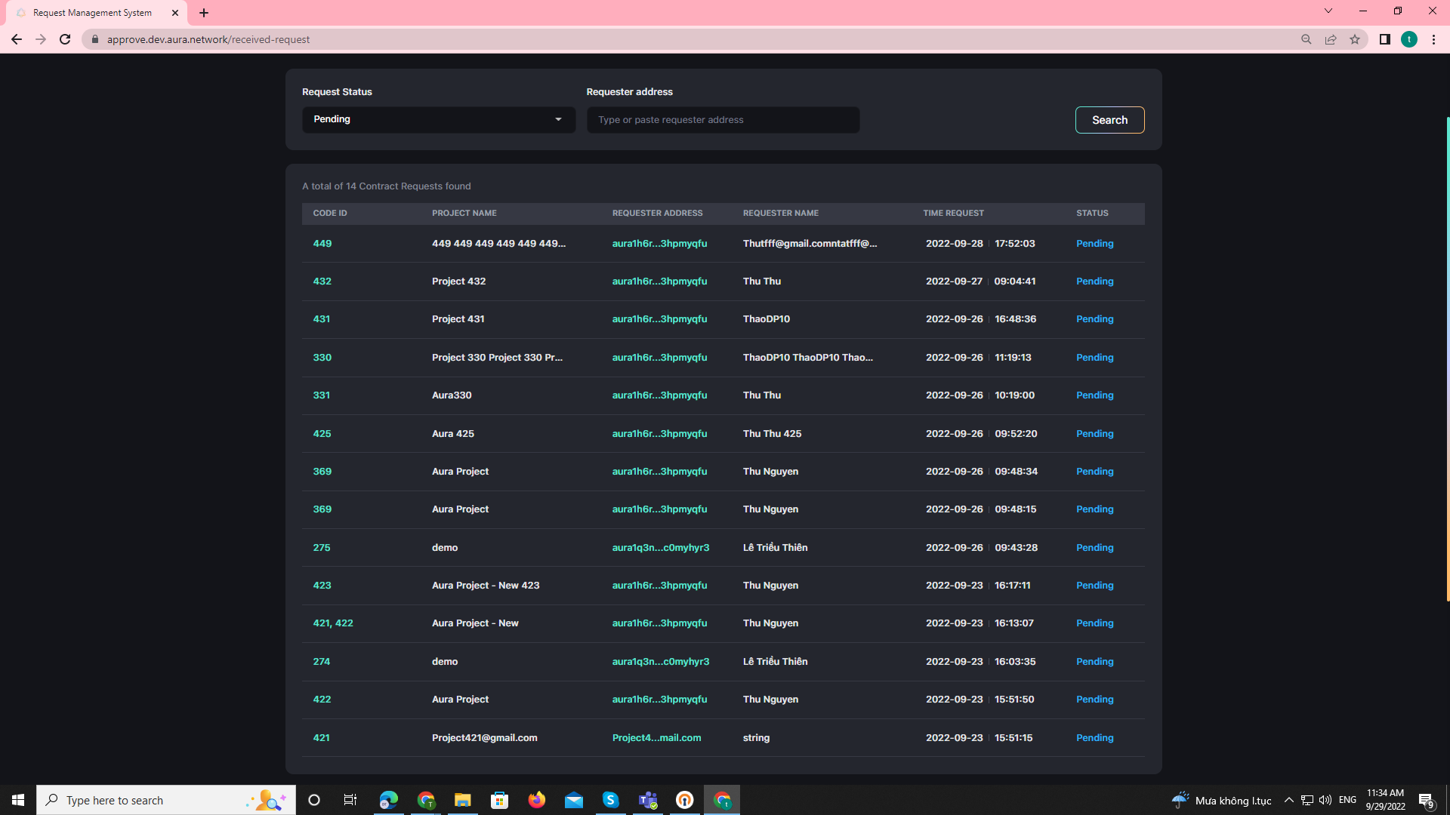Expand the Request Status dropdown
Screen dimensions: 1450x815
coord(438,119)
